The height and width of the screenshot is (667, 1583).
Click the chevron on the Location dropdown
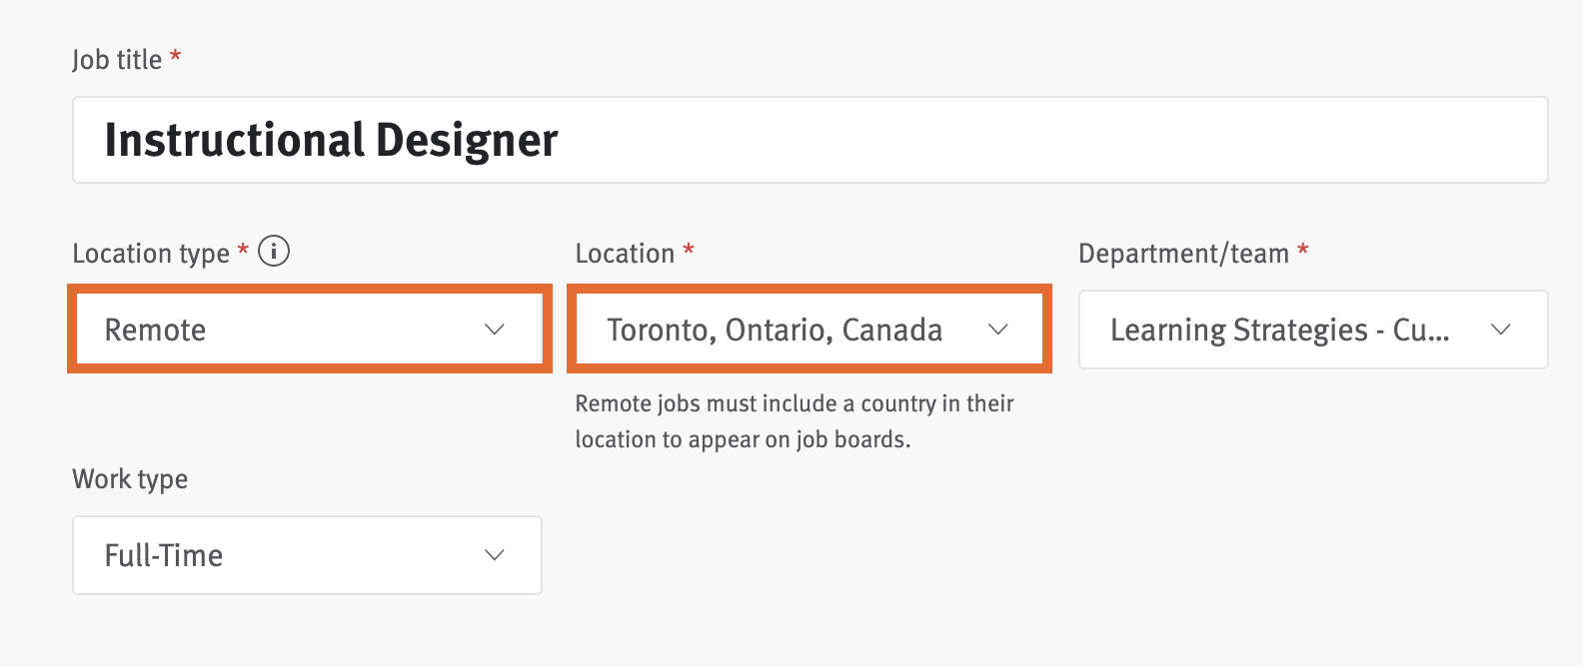click(998, 330)
